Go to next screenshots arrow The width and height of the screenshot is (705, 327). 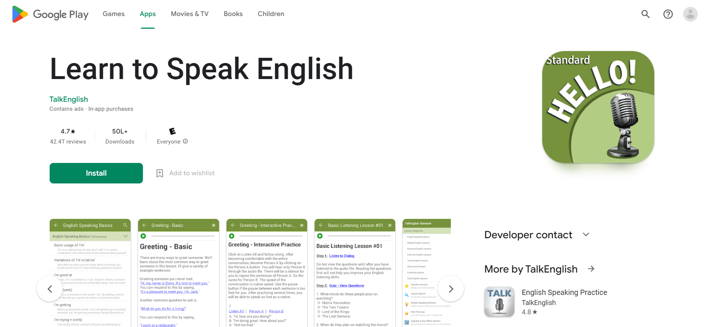(451, 289)
